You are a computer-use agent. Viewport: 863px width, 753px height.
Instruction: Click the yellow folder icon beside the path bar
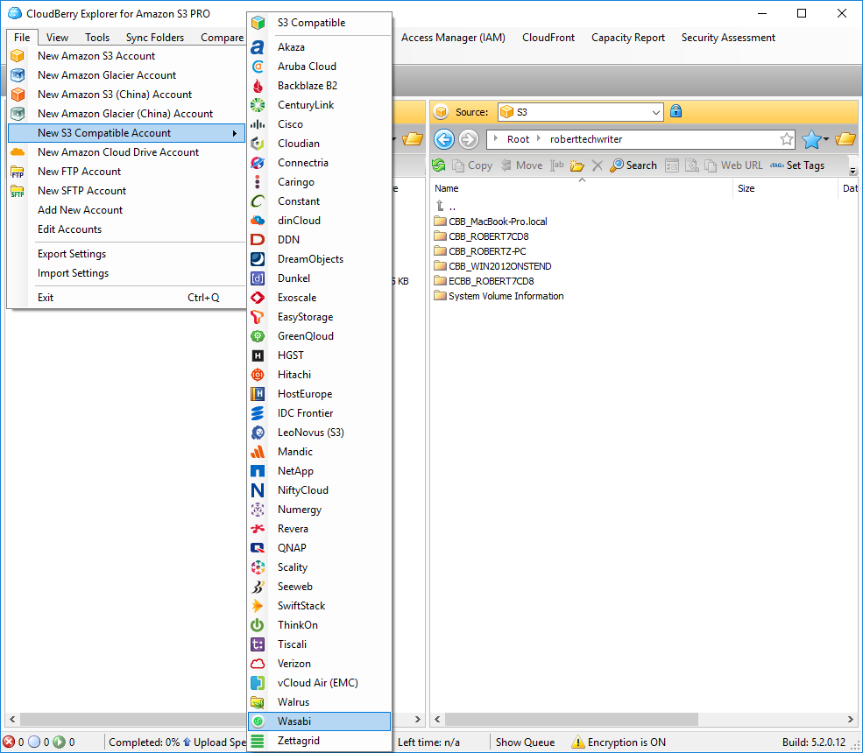pos(845,138)
